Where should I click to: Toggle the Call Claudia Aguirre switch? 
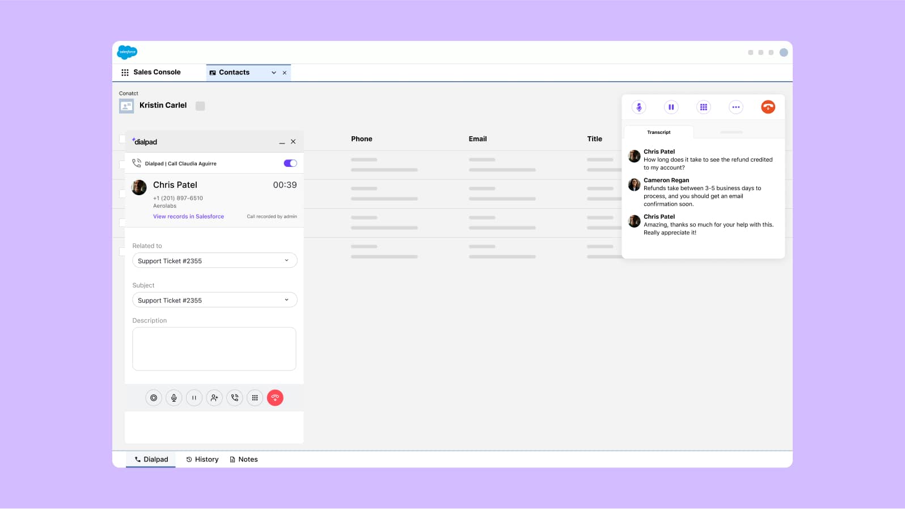[290, 163]
